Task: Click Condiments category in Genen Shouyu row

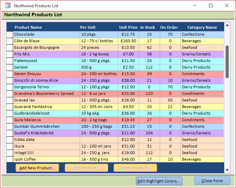Action: (202, 74)
